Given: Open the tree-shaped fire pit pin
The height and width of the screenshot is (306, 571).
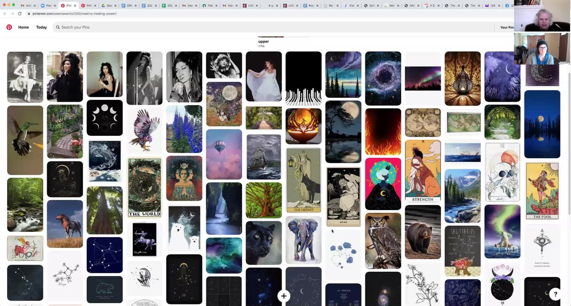Looking at the screenshot, I should pyautogui.click(x=304, y=126).
